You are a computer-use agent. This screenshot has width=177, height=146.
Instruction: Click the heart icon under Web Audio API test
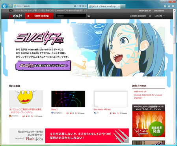[x=114, y=113]
